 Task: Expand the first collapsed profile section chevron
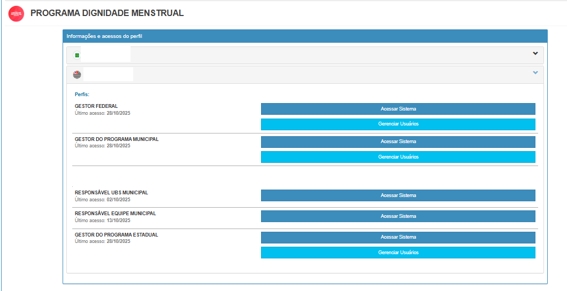click(535, 53)
